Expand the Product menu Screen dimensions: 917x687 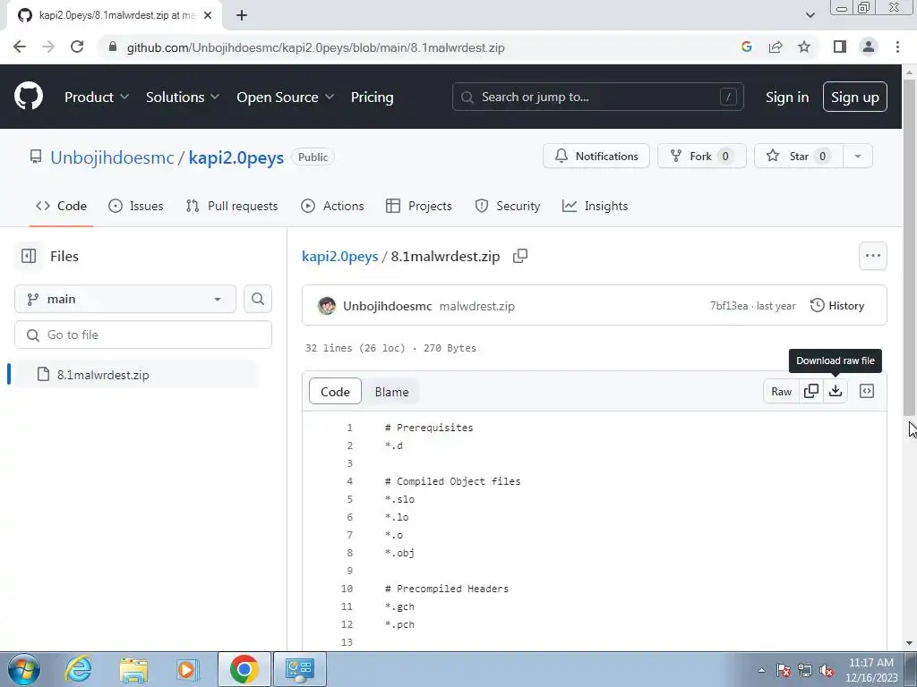97,97
